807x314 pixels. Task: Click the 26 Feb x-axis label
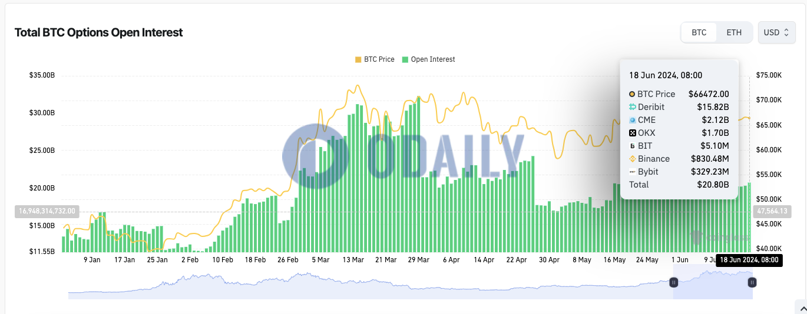[289, 259]
